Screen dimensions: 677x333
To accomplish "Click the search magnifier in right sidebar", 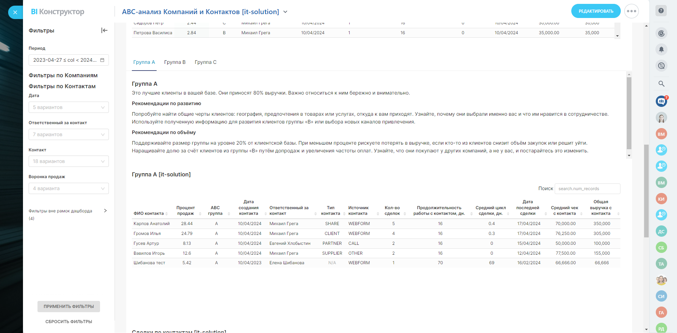I will point(661,84).
